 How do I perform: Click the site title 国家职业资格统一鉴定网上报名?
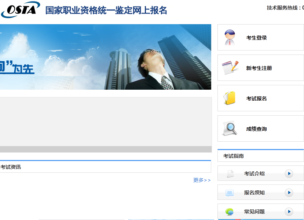[x=106, y=10]
